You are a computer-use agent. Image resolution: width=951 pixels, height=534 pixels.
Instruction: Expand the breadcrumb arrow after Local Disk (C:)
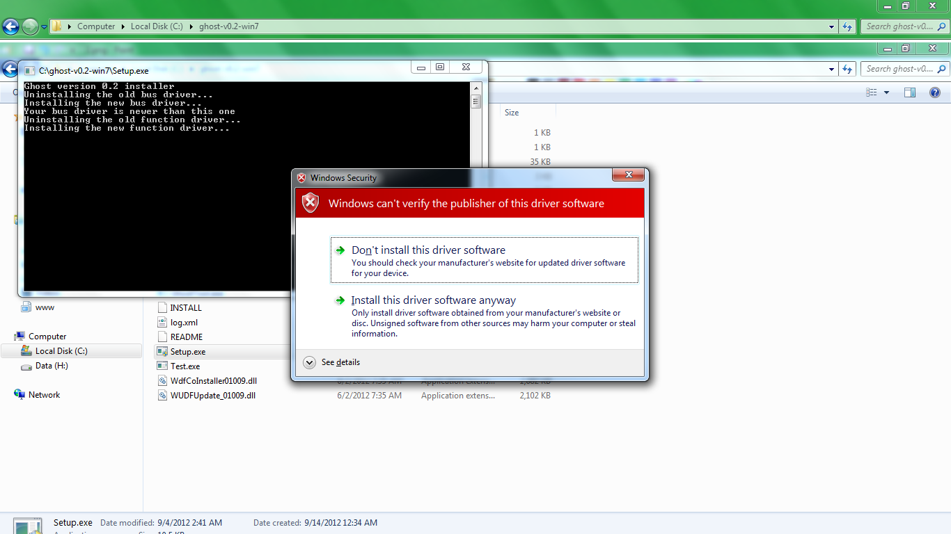click(x=191, y=26)
